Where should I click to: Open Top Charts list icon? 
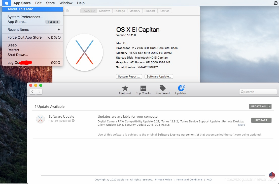point(143,88)
